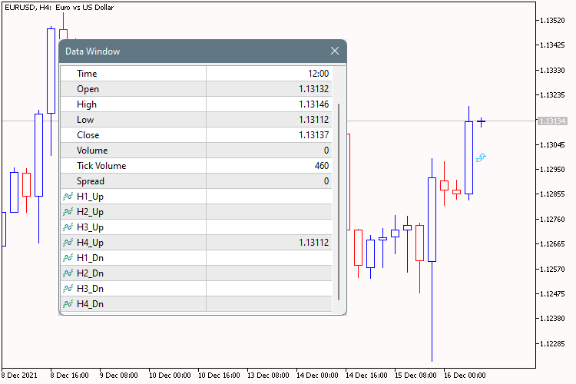Screen dimensions: 576x384
Task: Click the 8 Dec 16:00 time axis label
Action: tap(69, 376)
